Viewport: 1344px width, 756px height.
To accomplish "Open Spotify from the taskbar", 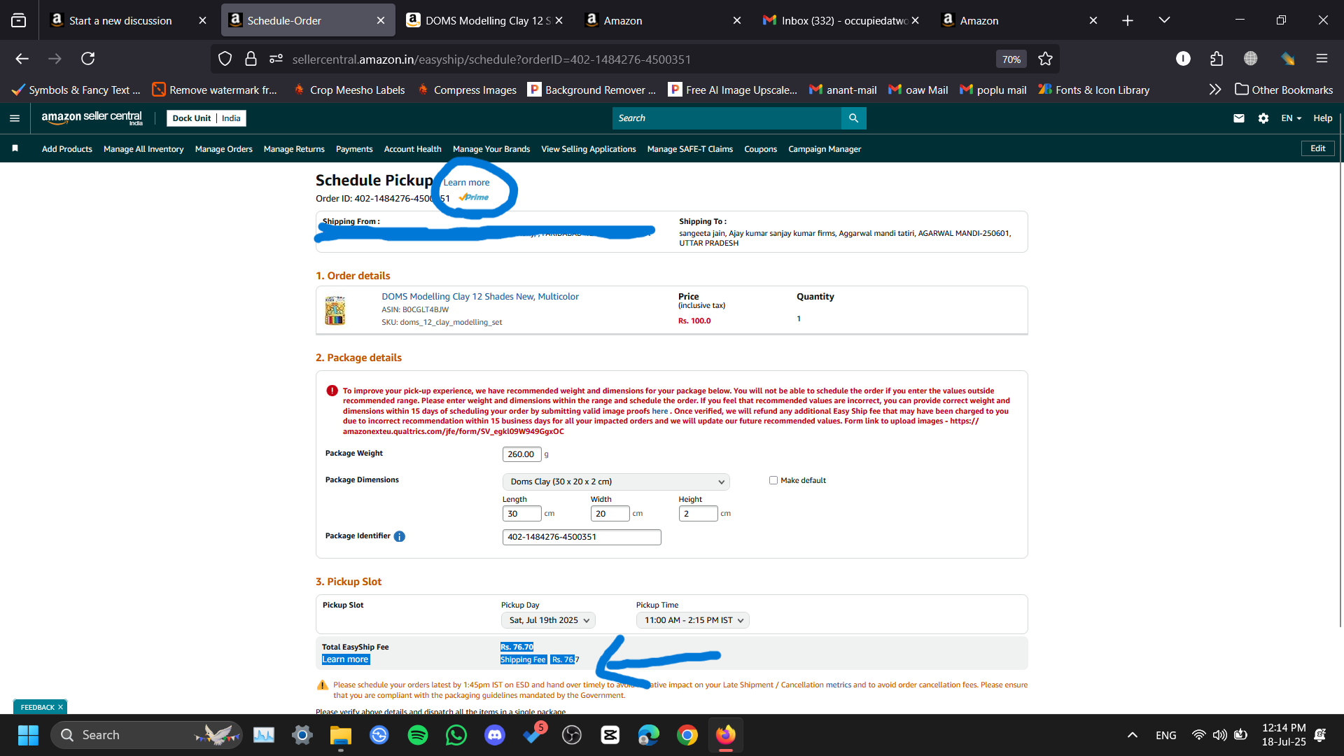I will [418, 735].
